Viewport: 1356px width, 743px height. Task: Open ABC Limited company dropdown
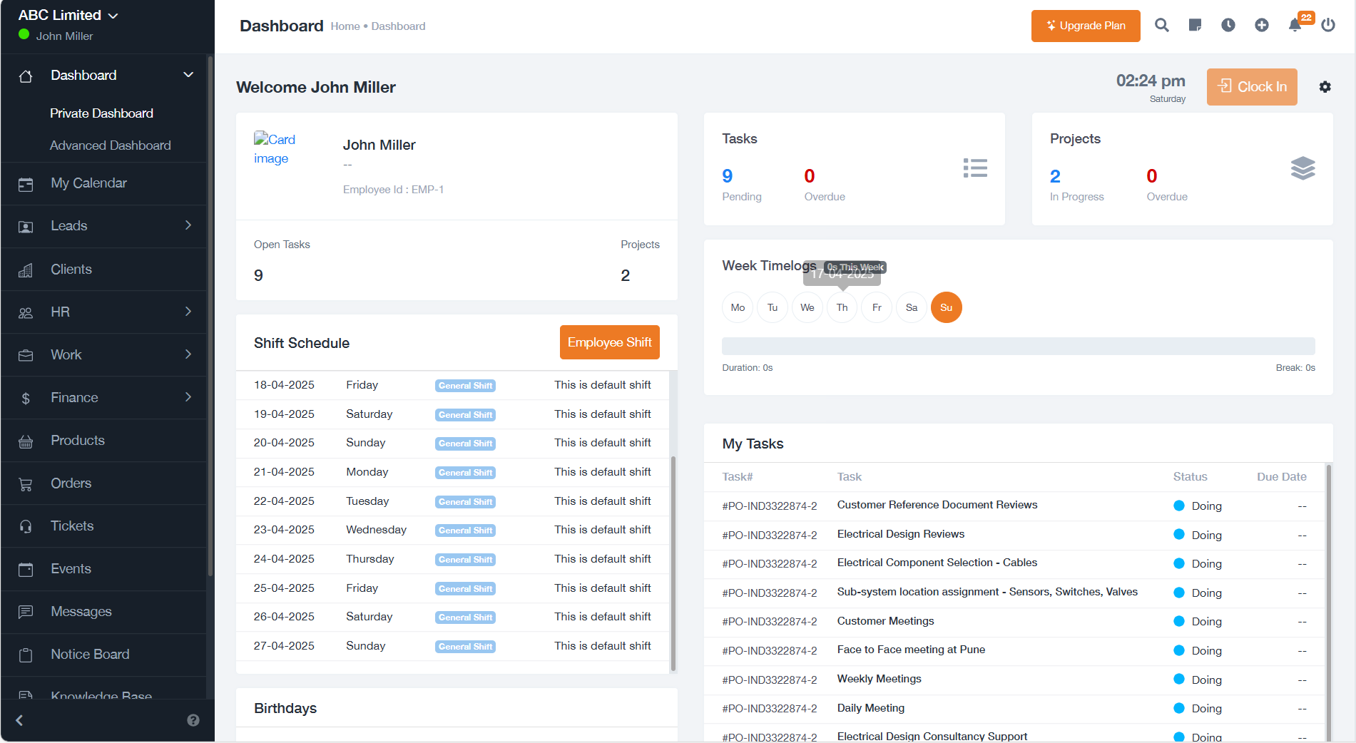pyautogui.click(x=68, y=15)
